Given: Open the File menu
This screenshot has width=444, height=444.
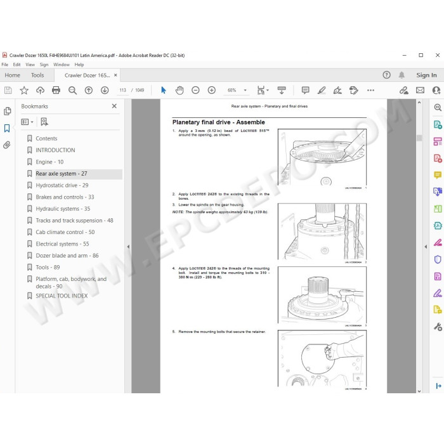Looking at the screenshot, I should [5, 65].
